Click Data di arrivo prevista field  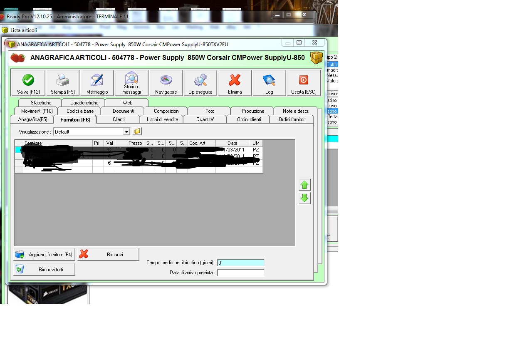[241, 273]
